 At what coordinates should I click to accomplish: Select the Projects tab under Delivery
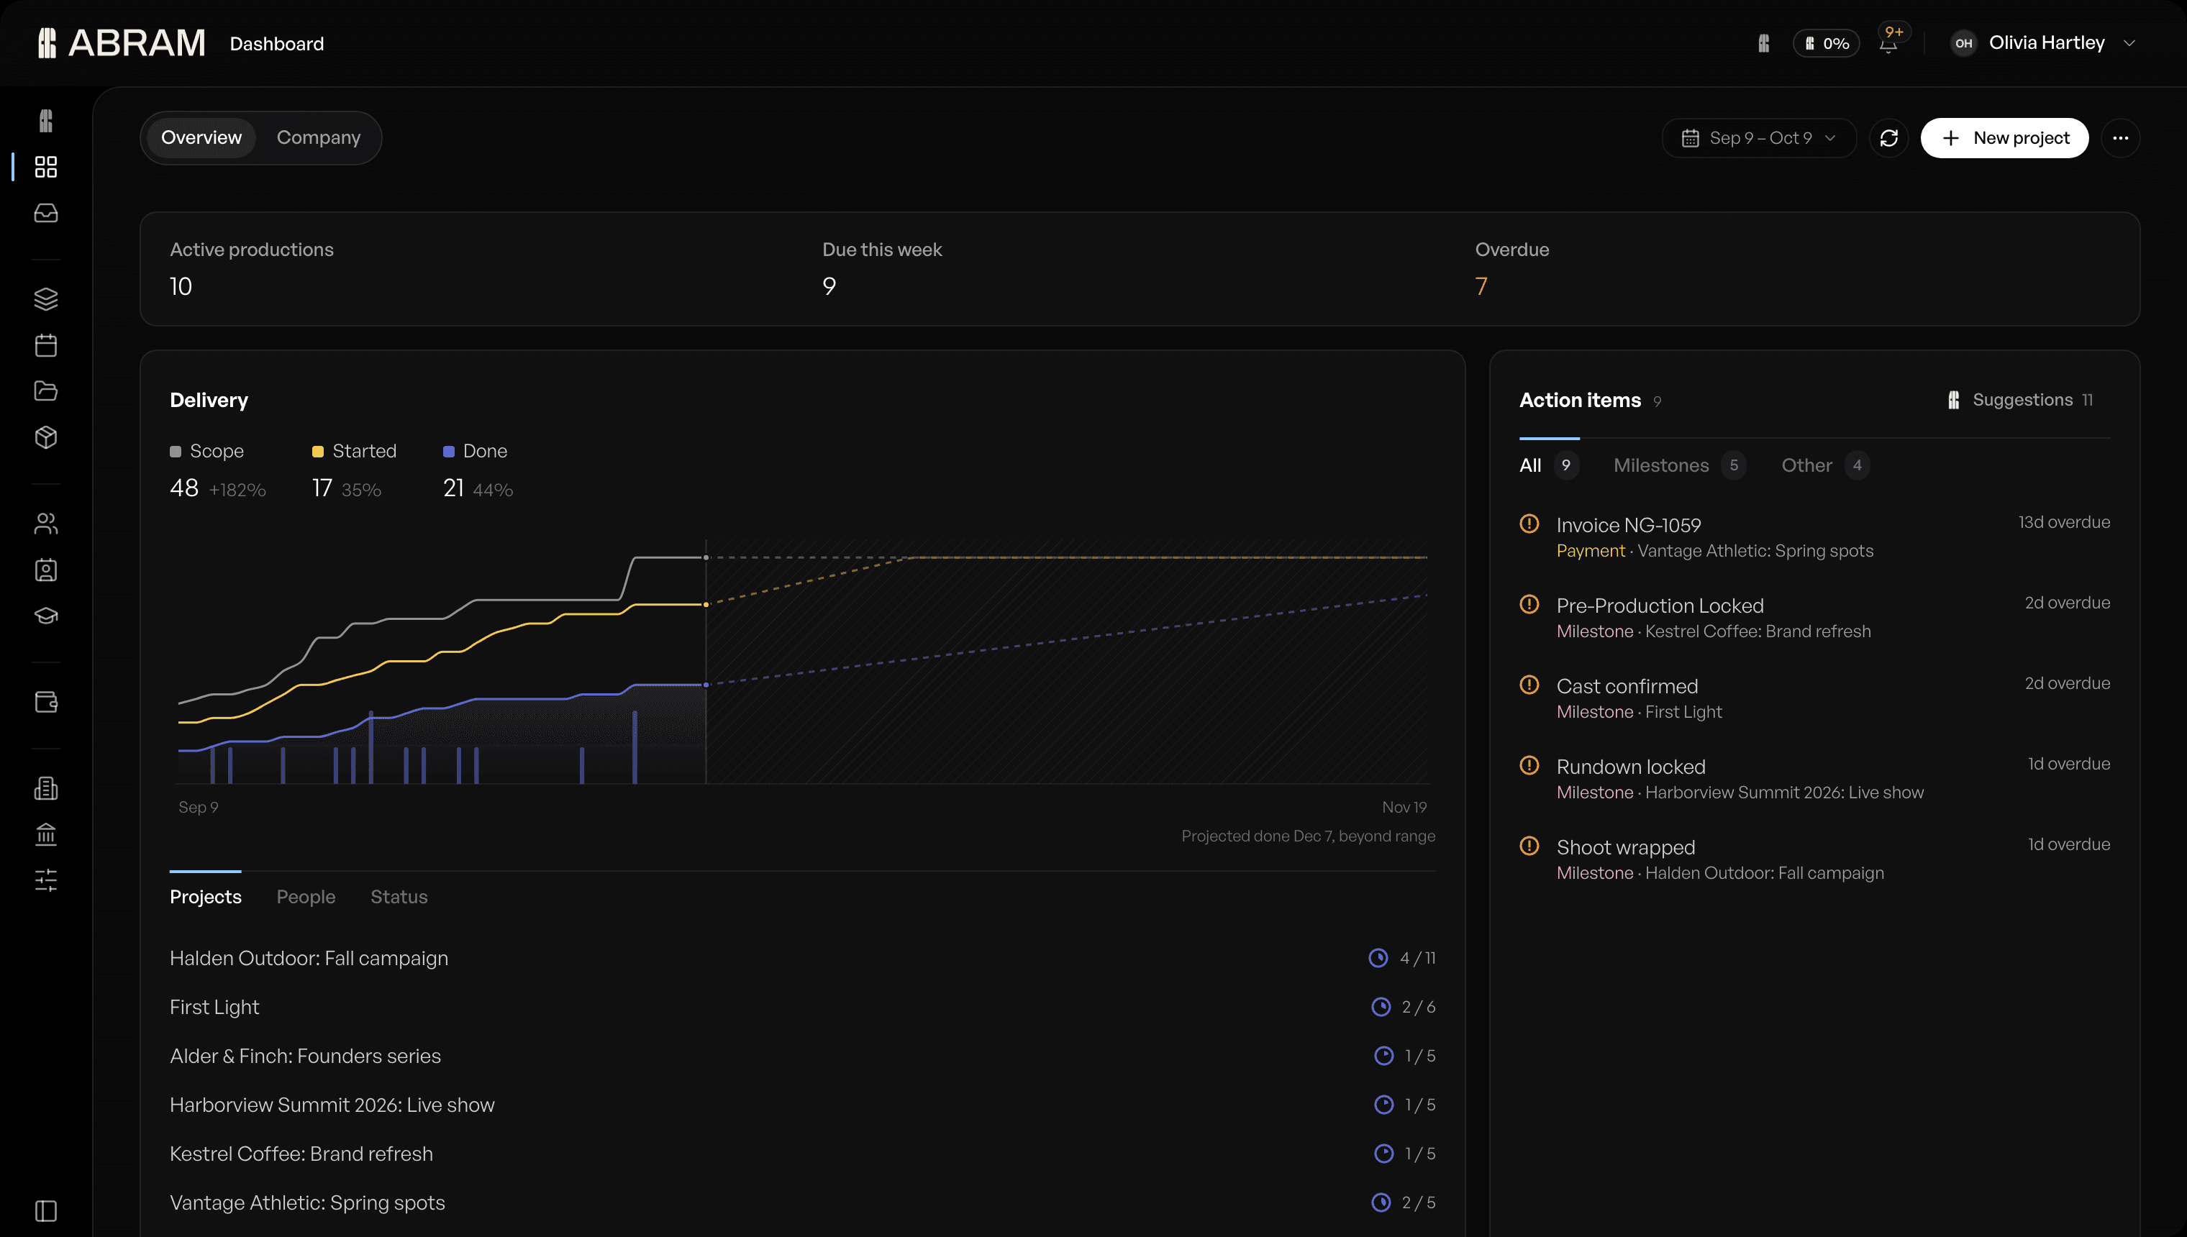click(206, 897)
